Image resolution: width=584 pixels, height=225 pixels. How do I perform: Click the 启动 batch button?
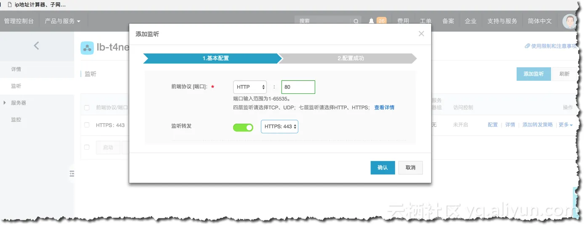pyautogui.click(x=108, y=148)
